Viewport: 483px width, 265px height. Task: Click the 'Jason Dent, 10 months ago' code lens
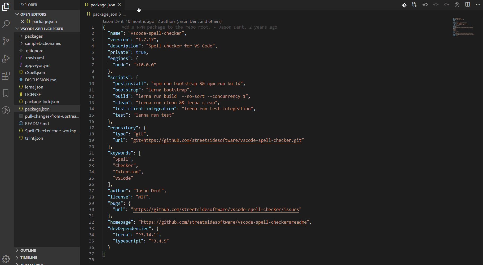[x=128, y=21]
